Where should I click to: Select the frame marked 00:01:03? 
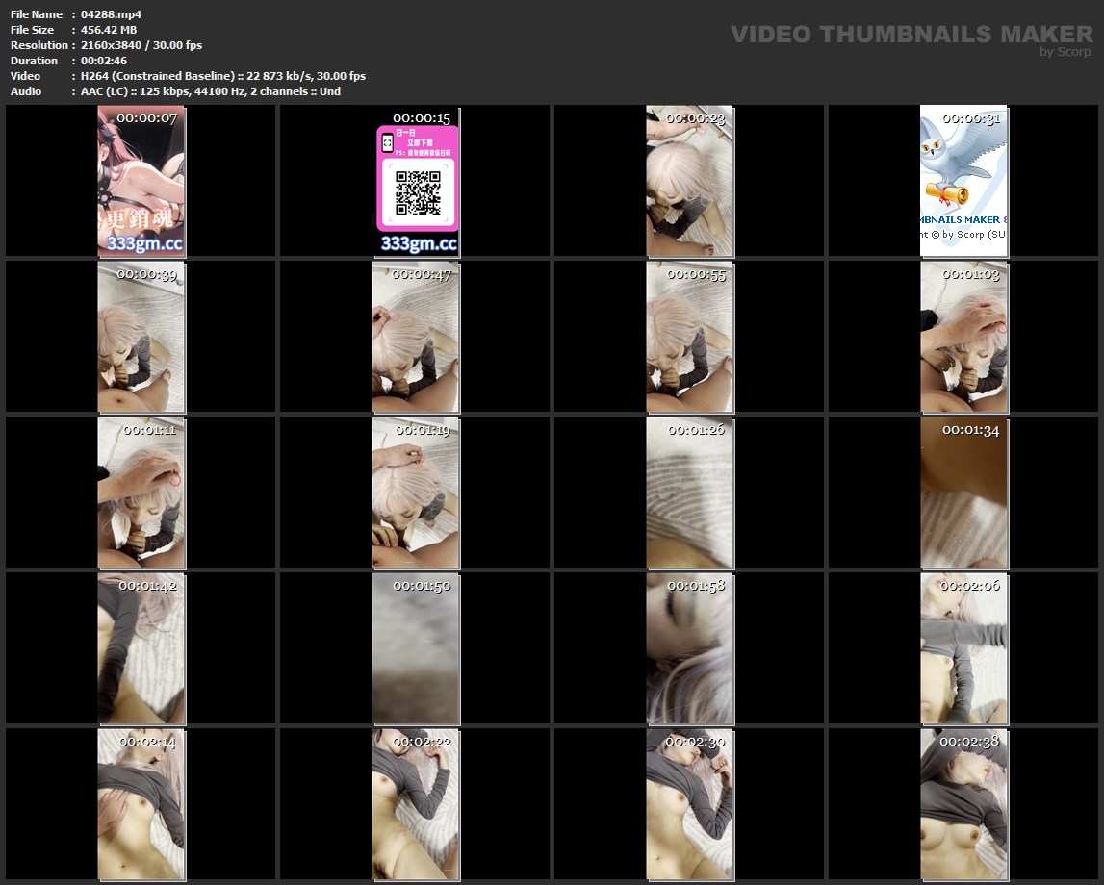[x=963, y=337]
